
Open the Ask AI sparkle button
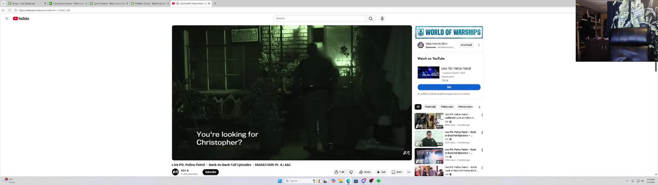[x=381, y=172]
